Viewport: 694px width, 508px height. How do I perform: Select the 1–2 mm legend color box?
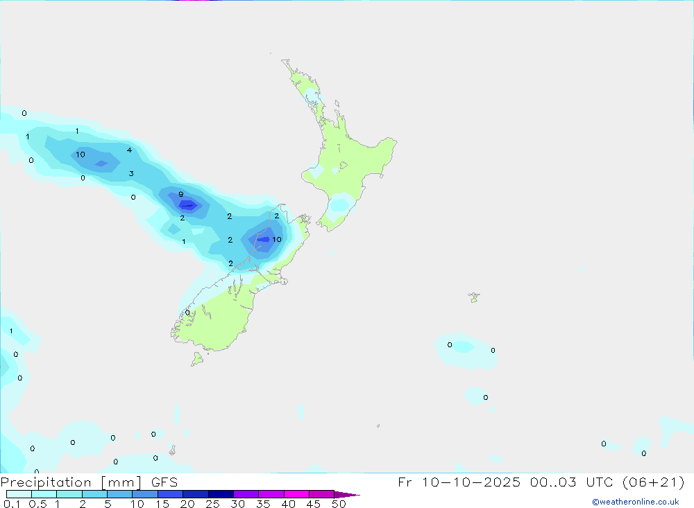[69, 494]
